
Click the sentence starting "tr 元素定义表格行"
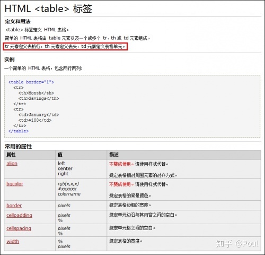[65, 47]
